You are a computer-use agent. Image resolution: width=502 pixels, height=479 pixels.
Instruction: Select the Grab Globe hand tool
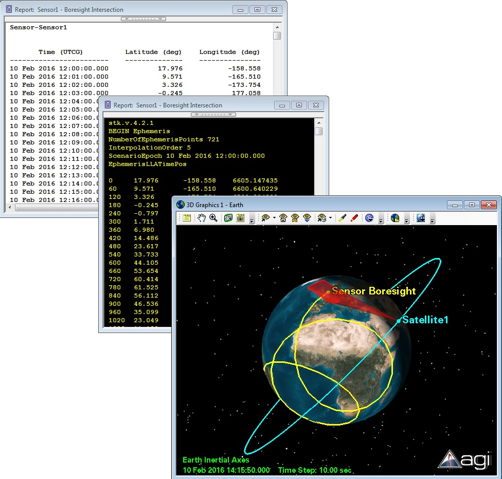click(202, 218)
